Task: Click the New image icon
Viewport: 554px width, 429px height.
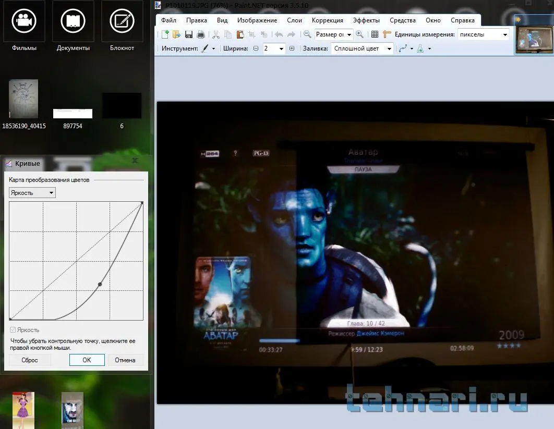Action: (x=165, y=34)
